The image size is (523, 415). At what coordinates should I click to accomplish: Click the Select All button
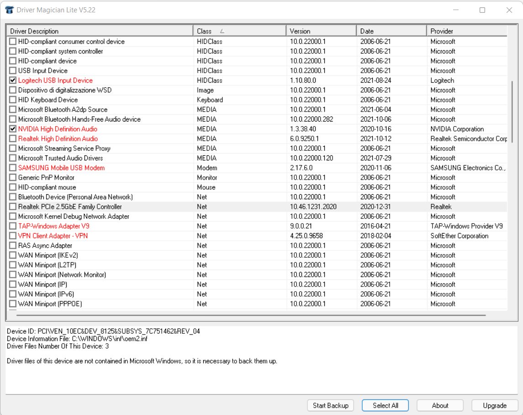click(385, 405)
